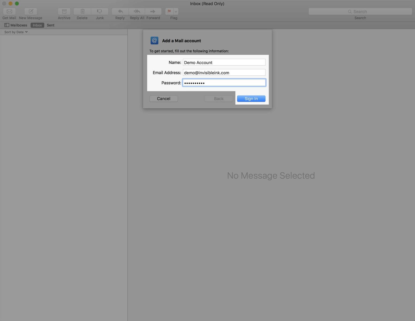Compose with the New Message icon
This screenshot has height=321, width=415.
coord(31,12)
